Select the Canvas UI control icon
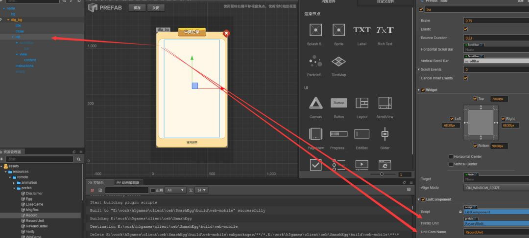Screen dimensions: 529x238 pyautogui.click(x=316, y=103)
